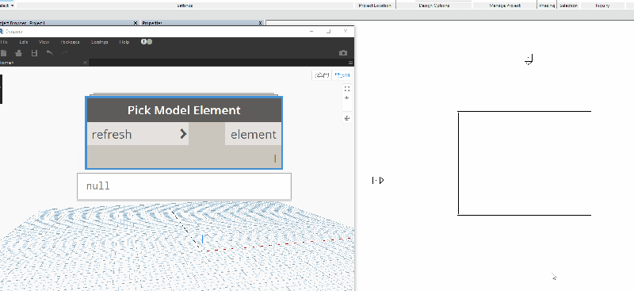Screen dimensions: 634x291
Task: Click the zoom in plus icon
Action: pos(346,98)
